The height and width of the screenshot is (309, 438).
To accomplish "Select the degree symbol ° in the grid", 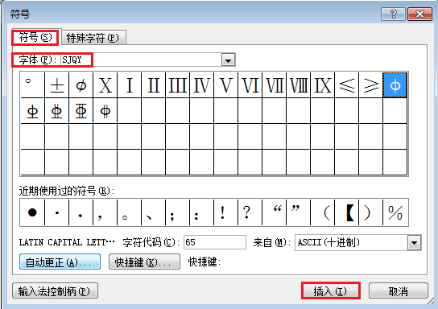I will [x=33, y=84].
